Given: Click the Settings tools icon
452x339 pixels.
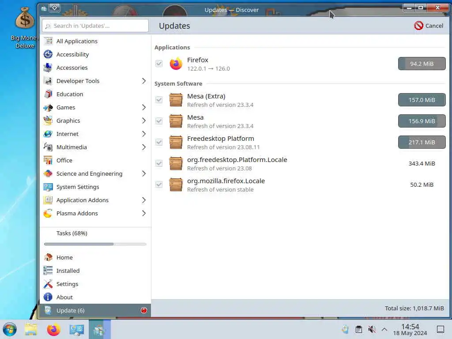Looking at the screenshot, I should point(48,284).
